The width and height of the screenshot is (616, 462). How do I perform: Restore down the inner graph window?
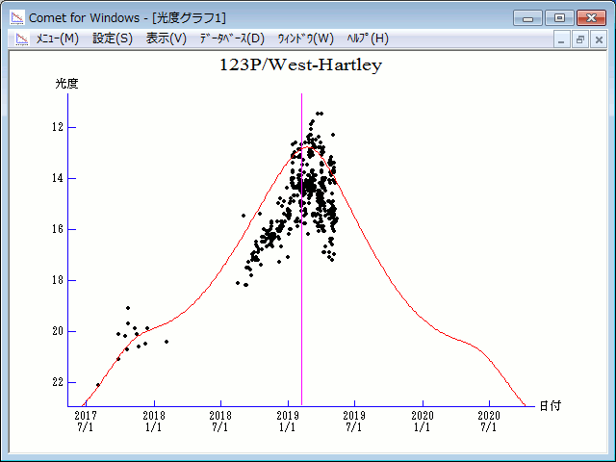[580, 39]
